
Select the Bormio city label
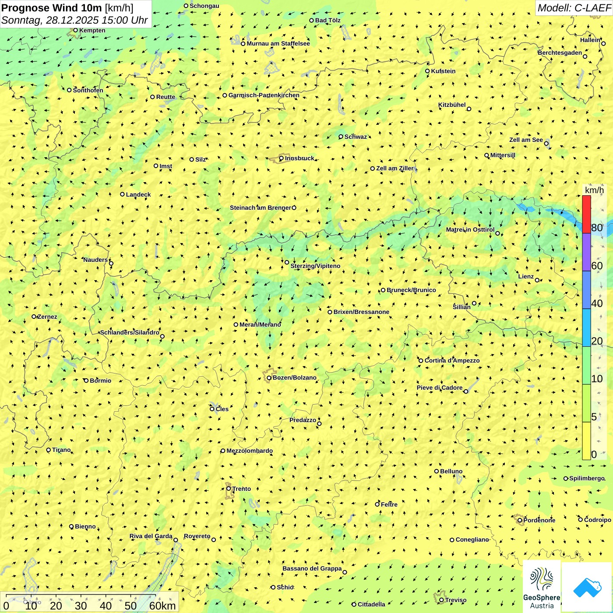pyautogui.click(x=100, y=380)
